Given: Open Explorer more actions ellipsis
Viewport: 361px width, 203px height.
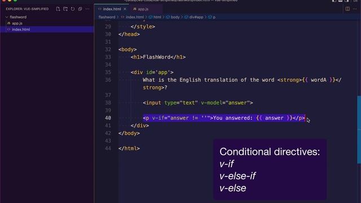Looking at the screenshot, I should pos(87,9).
